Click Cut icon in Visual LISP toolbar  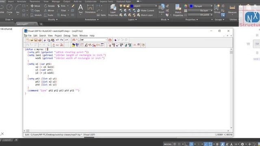tap(45, 40)
